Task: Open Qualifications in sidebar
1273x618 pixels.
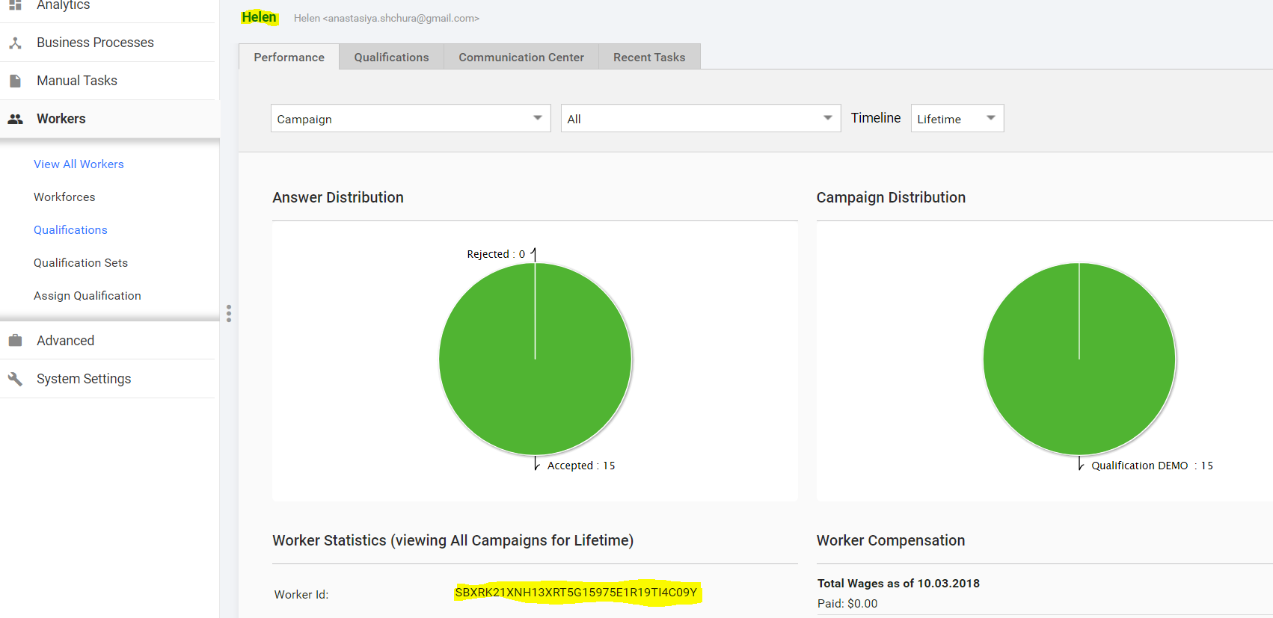Action: pyautogui.click(x=70, y=230)
